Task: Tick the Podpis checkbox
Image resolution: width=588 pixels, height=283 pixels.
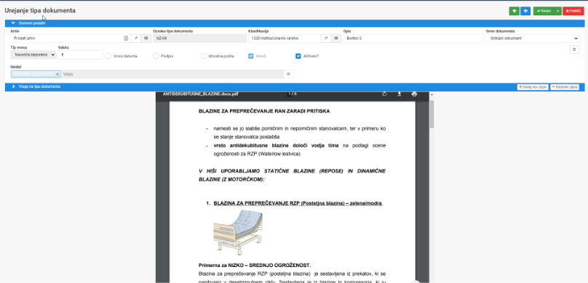Action: tap(156, 56)
